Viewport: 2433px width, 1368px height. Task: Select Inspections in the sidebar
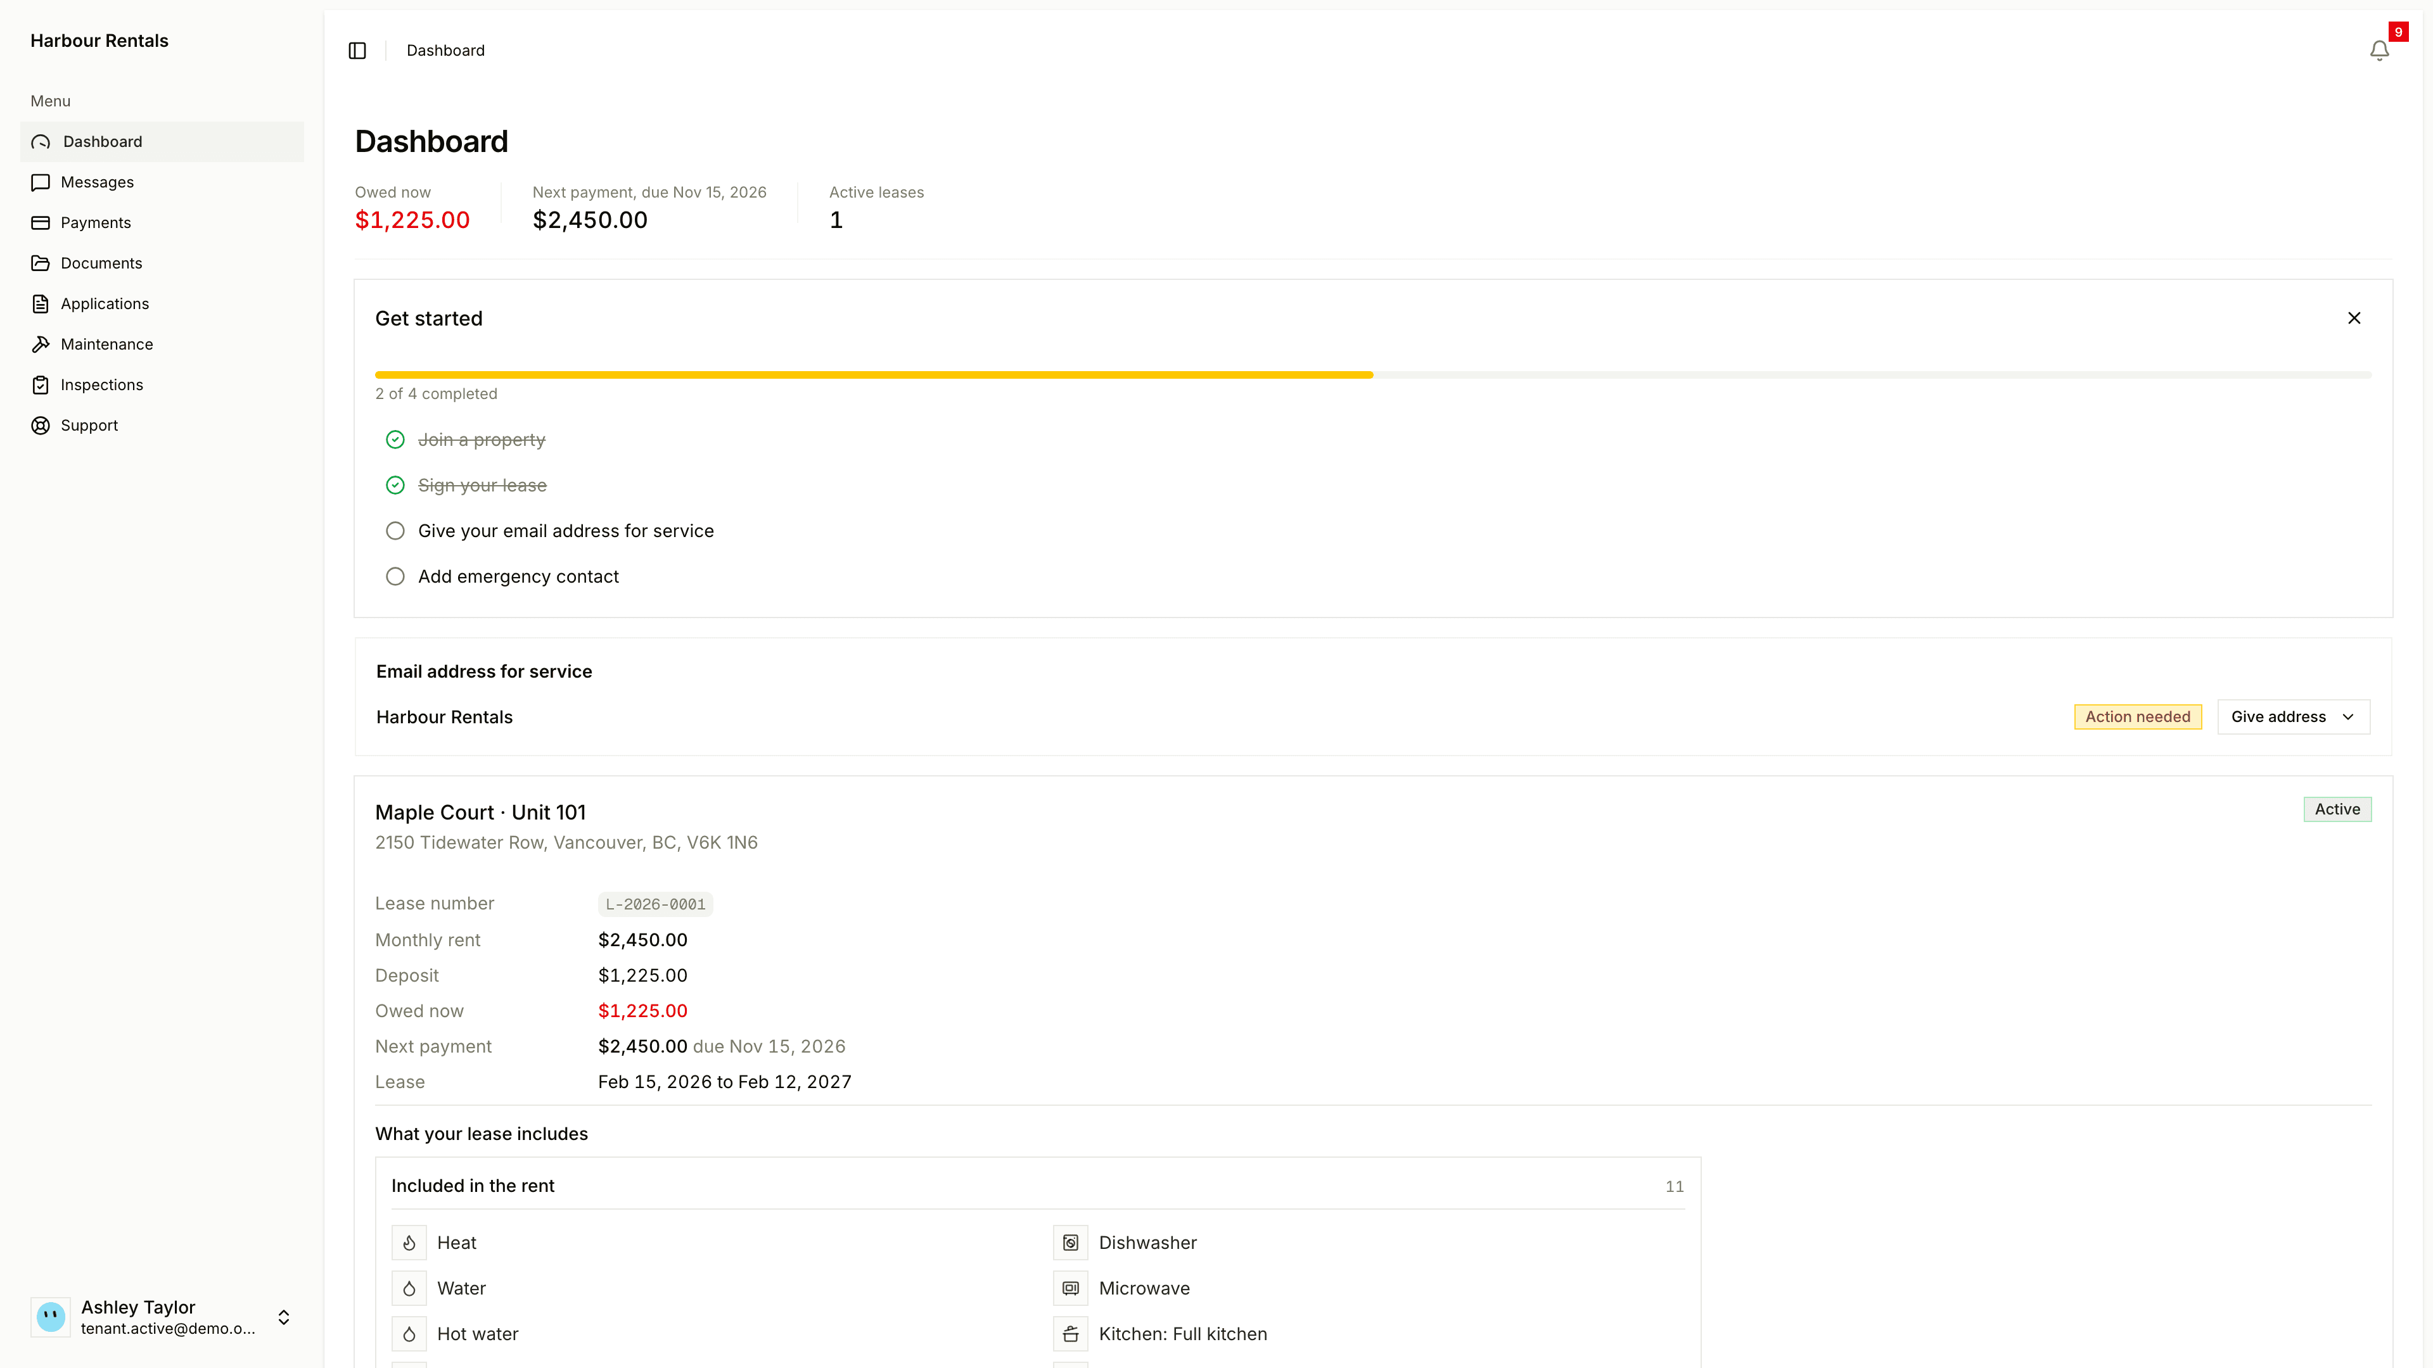[162, 385]
